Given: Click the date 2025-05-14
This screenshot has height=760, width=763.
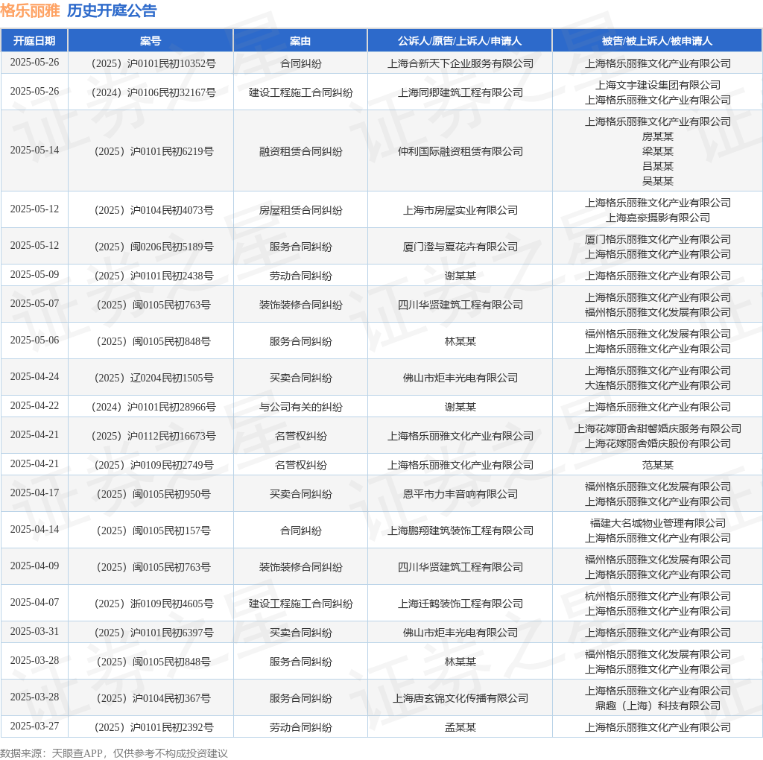Looking at the screenshot, I should pyautogui.click(x=34, y=150).
